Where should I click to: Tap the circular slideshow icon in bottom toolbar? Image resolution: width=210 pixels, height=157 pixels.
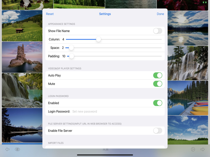[x=193, y=149]
